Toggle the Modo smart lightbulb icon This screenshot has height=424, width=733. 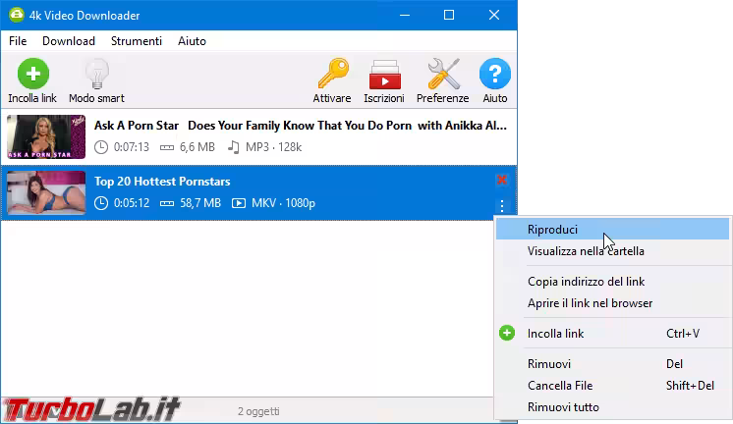coord(96,75)
